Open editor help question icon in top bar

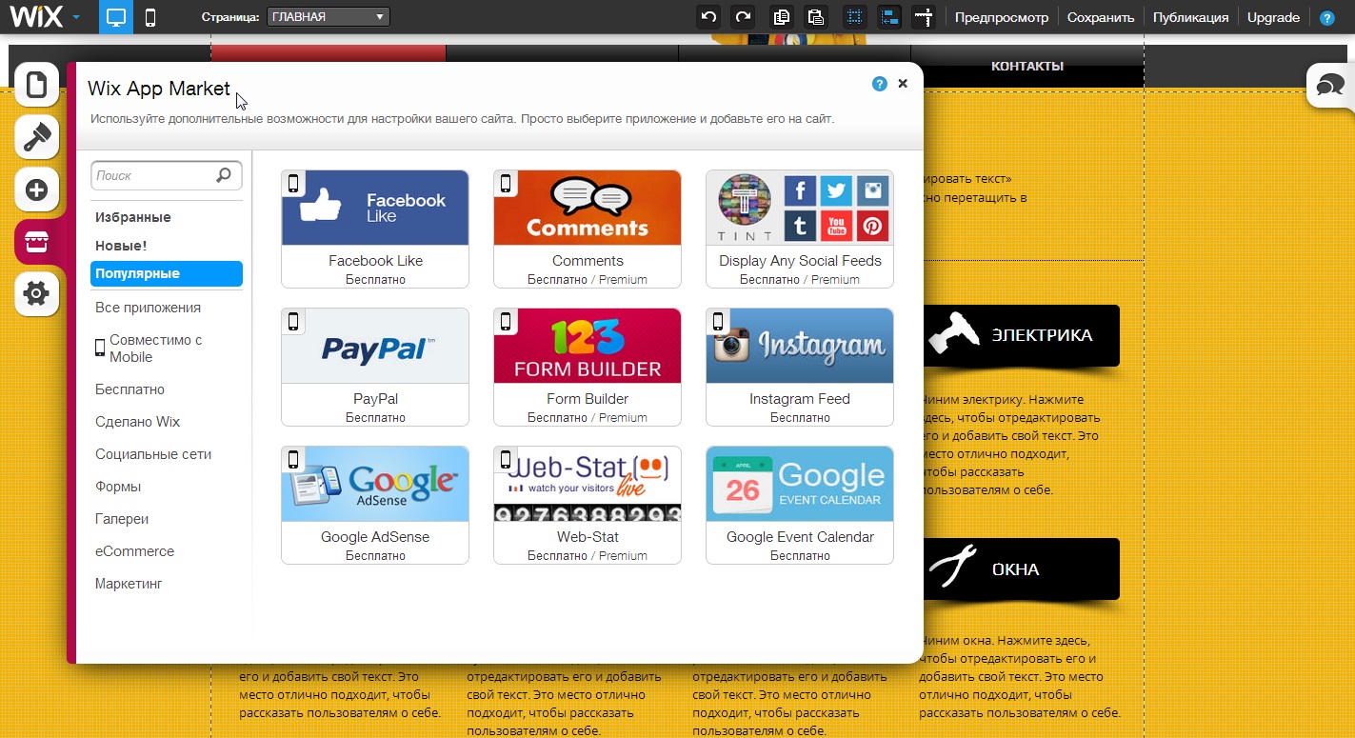point(1327,18)
